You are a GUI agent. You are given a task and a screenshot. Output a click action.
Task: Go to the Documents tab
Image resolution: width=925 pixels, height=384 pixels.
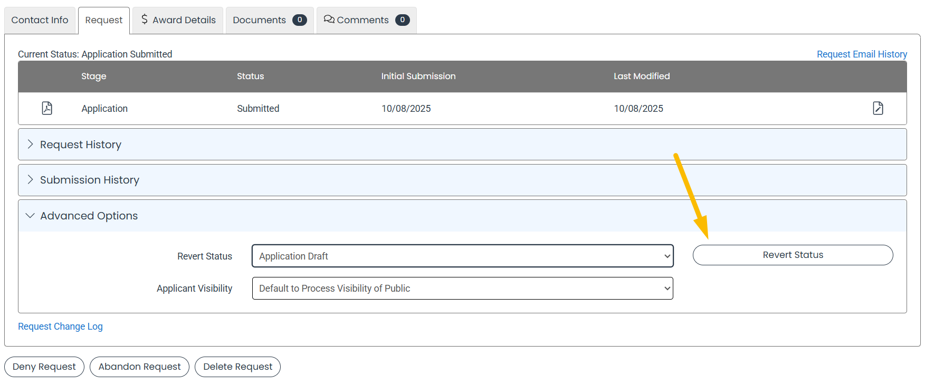270,20
